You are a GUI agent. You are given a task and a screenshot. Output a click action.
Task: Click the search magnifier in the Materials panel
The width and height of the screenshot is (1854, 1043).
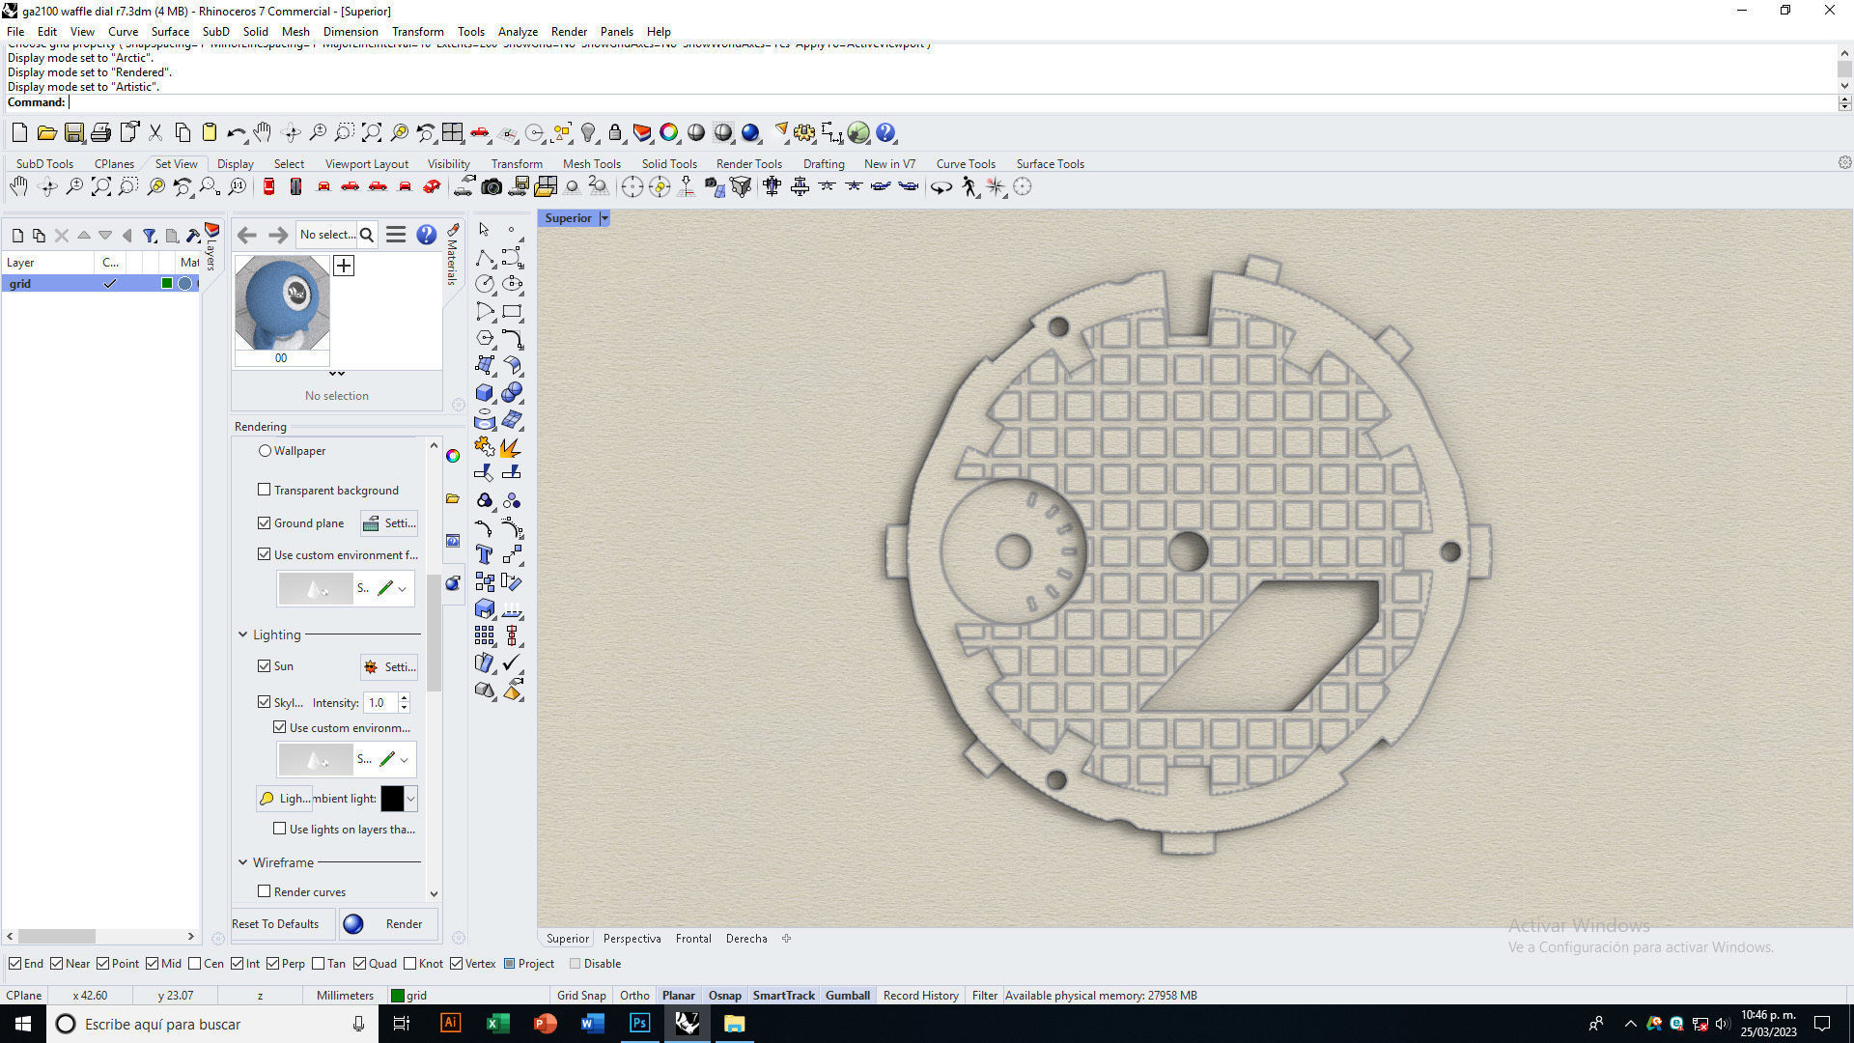tap(367, 235)
